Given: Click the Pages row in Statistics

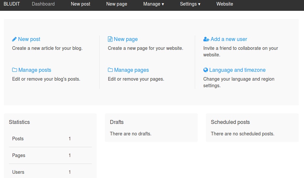Looking at the screenshot, I should pyautogui.click(x=50, y=155).
